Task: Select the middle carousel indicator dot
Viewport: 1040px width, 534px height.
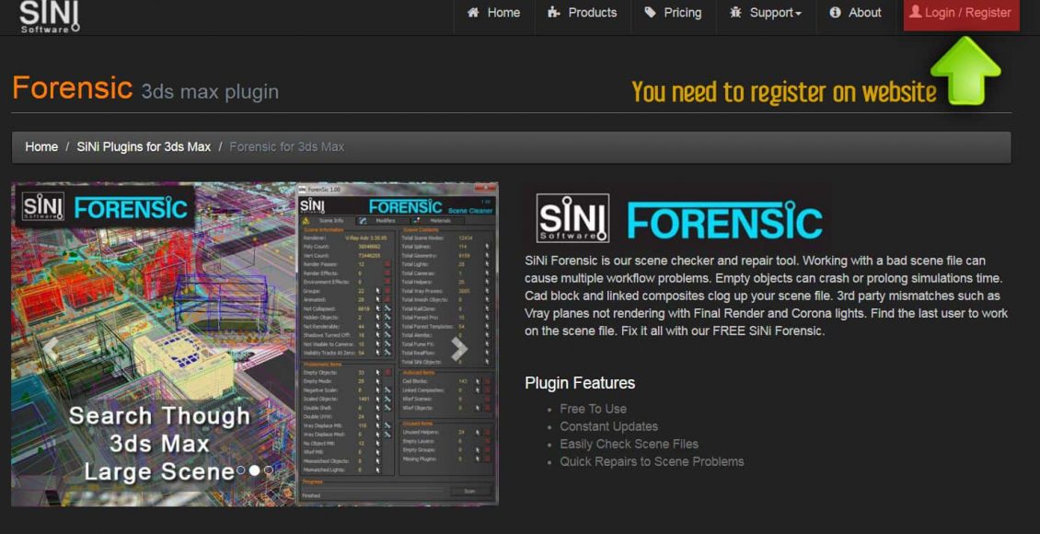Action: pos(255,470)
